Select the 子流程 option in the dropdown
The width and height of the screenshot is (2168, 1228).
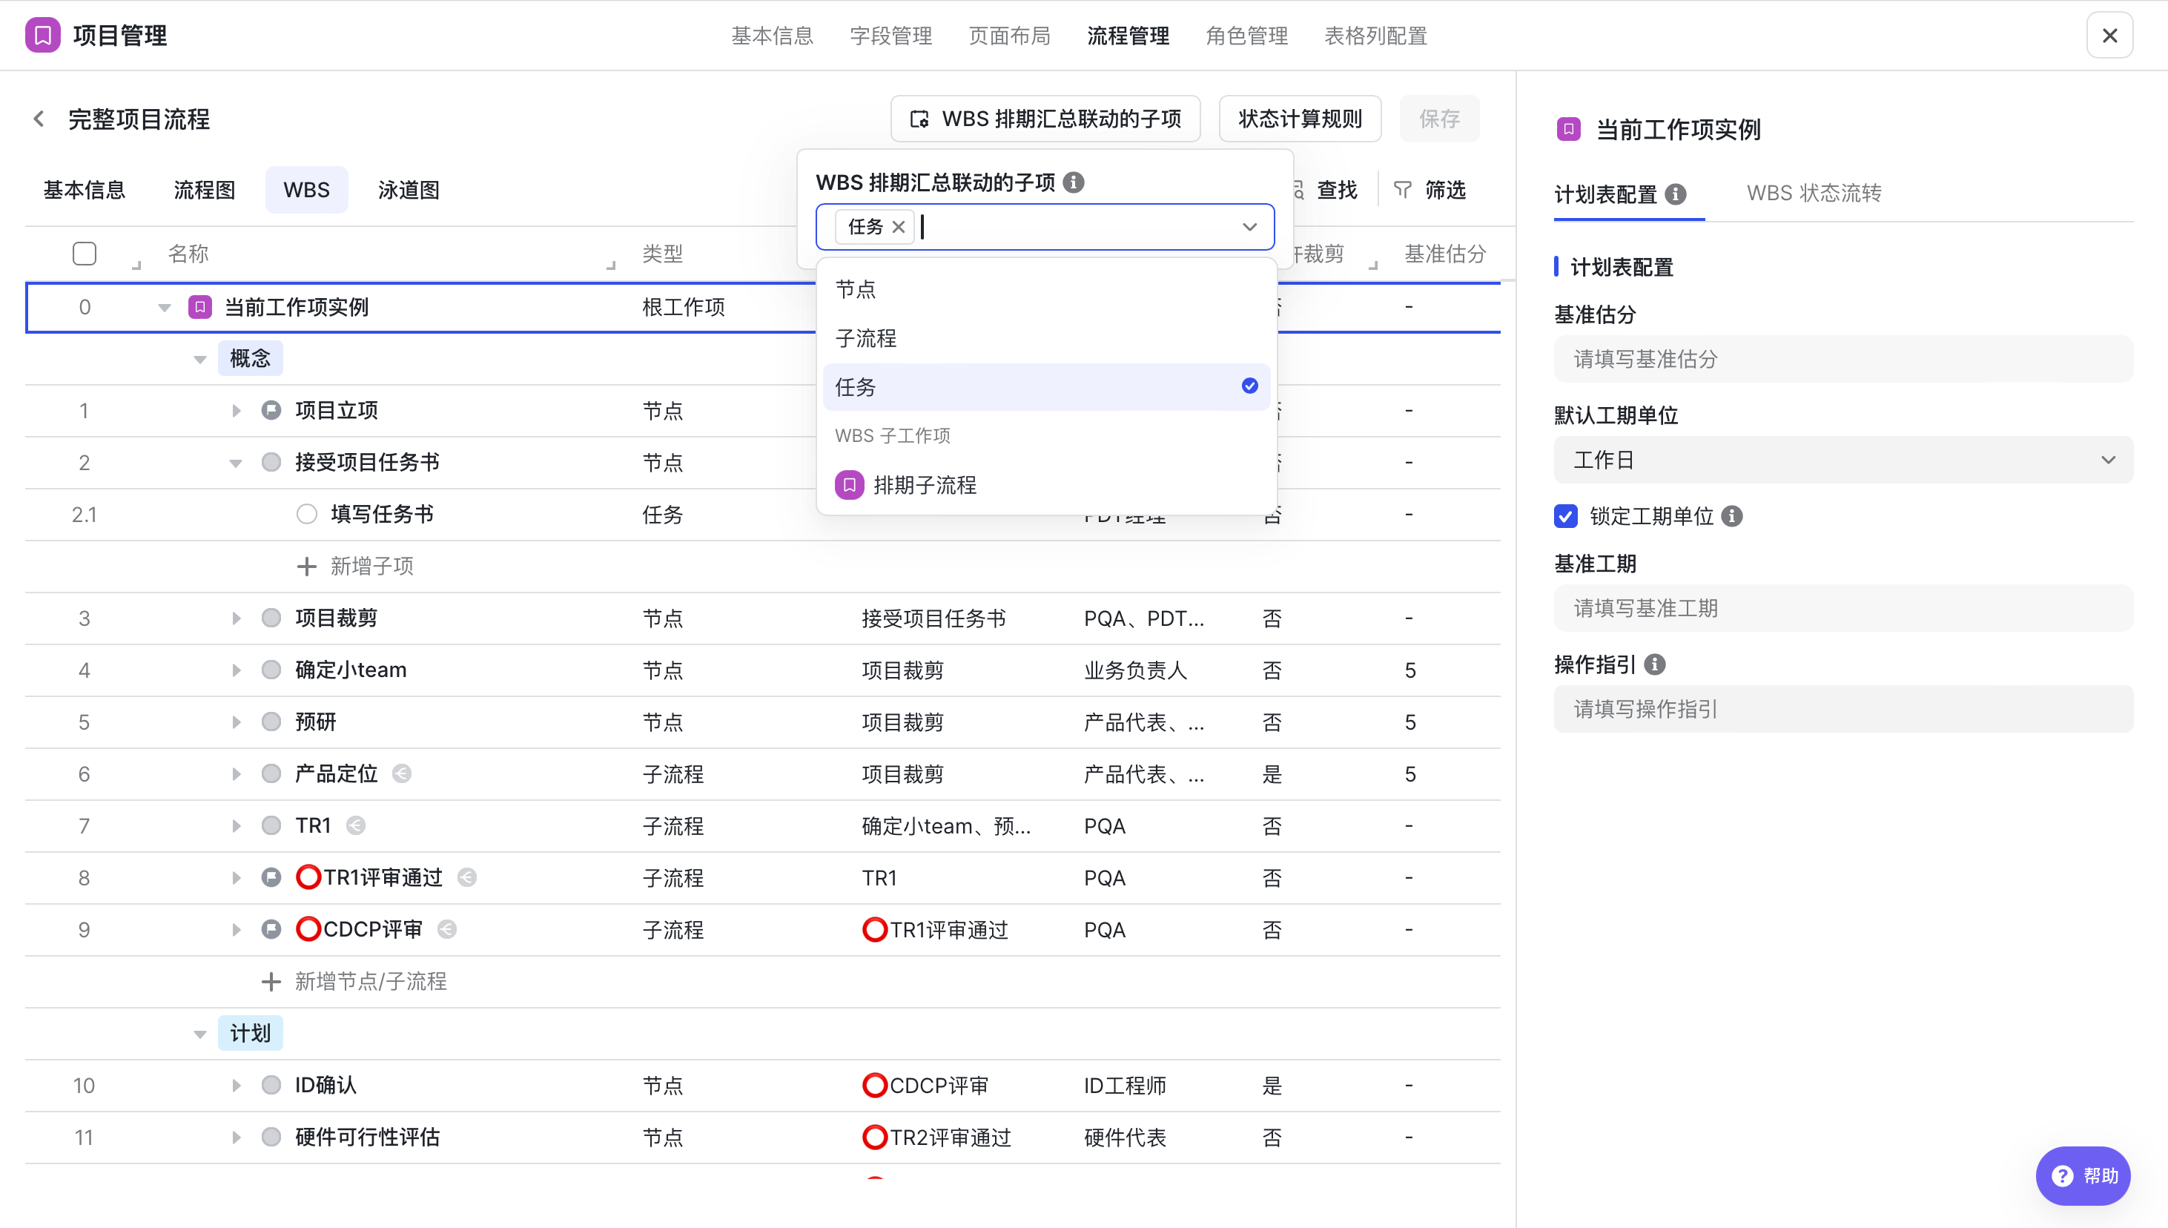click(1045, 338)
